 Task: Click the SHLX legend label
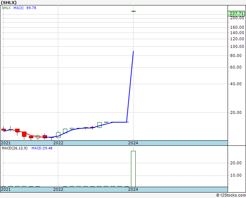pyautogui.click(x=6, y=8)
